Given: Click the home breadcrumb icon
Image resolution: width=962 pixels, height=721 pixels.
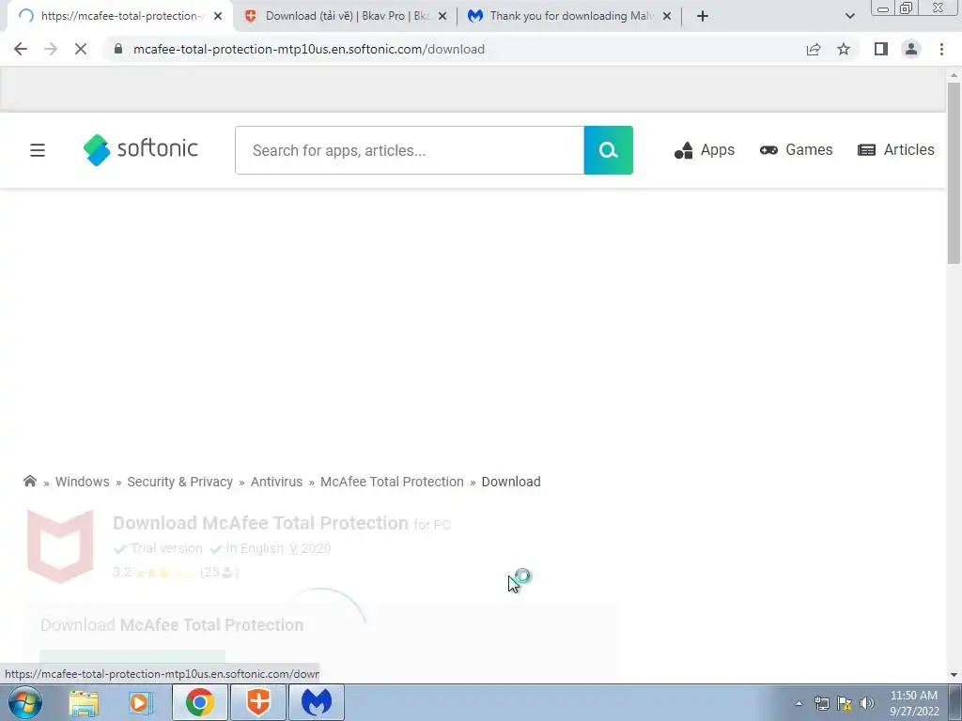Looking at the screenshot, I should [29, 482].
